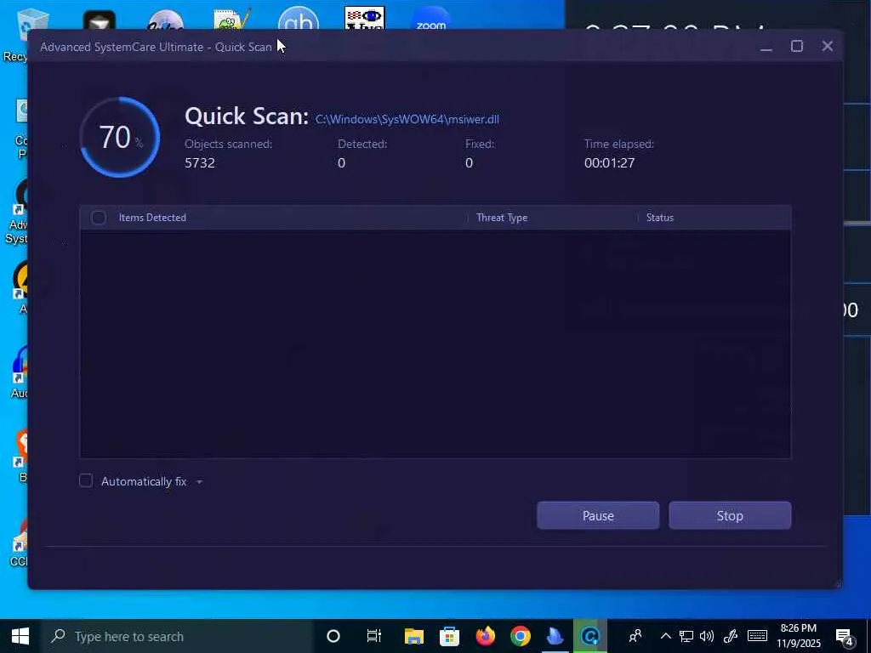Open the blue sail app on taskbar

click(x=555, y=636)
